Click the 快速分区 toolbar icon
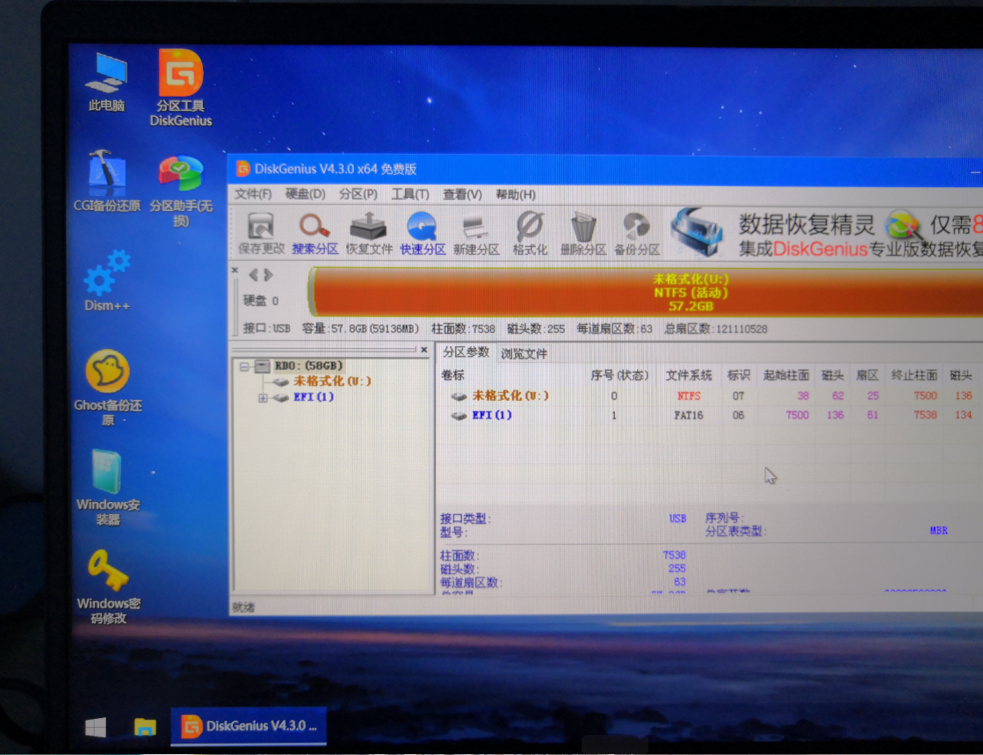Image resolution: width=983 pixels, height=755 pixels. coord(423,233)
